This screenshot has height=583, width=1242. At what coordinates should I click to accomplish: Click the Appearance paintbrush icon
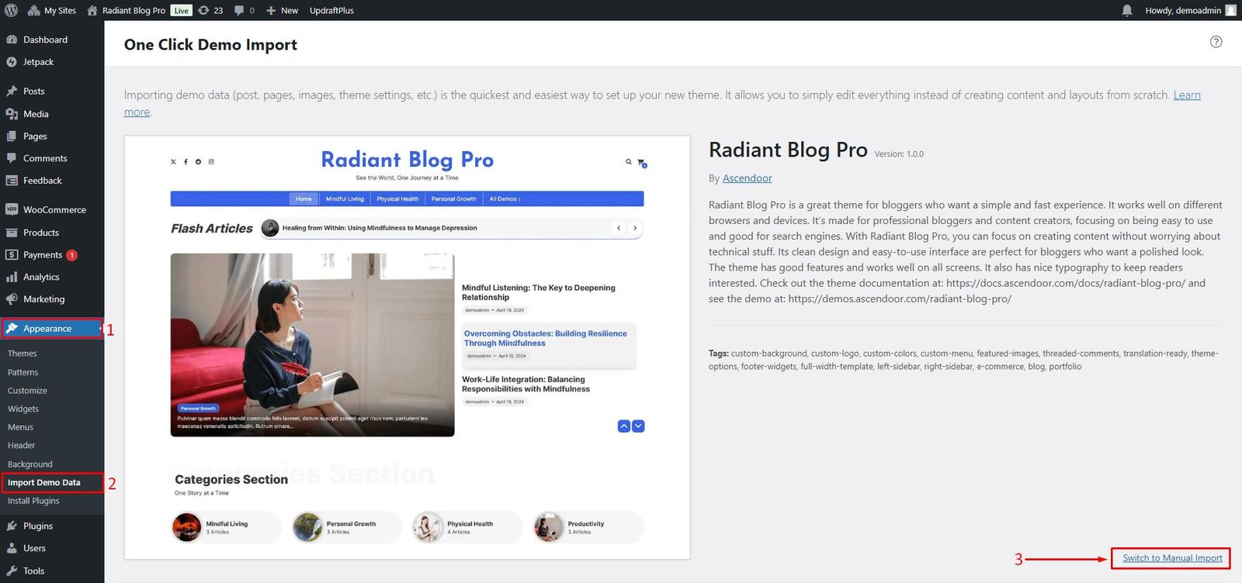coord(12,329)
